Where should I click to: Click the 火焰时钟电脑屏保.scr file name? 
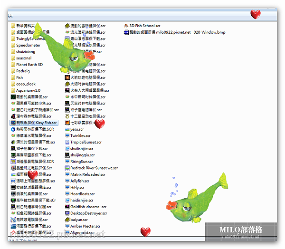point(88,84)
